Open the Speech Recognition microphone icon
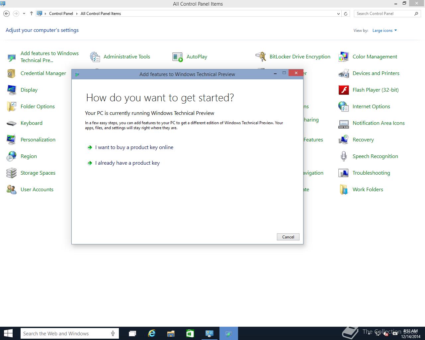425x340 pixels. (344, 156)
